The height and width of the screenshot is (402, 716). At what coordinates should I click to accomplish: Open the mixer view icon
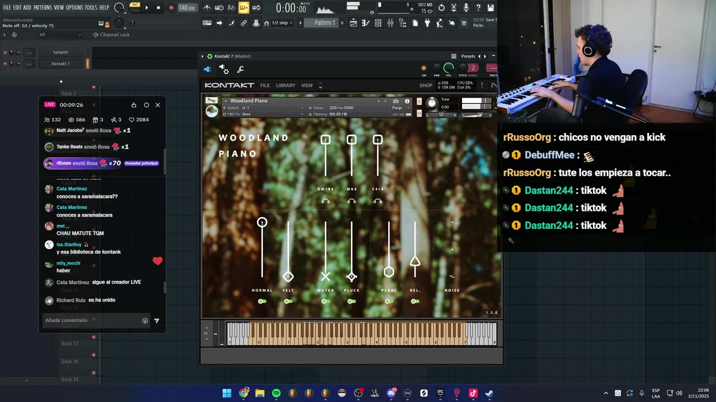pyautogui.click(x=390, y=23)
